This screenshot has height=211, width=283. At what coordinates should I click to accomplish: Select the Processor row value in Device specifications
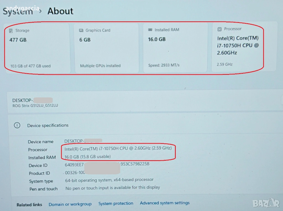(x=118, y=148)
